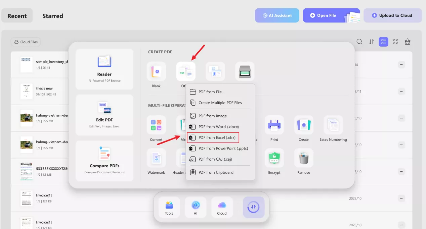426x229 pixels.
Task: Open the Reader card
Action: click(104, 69)
